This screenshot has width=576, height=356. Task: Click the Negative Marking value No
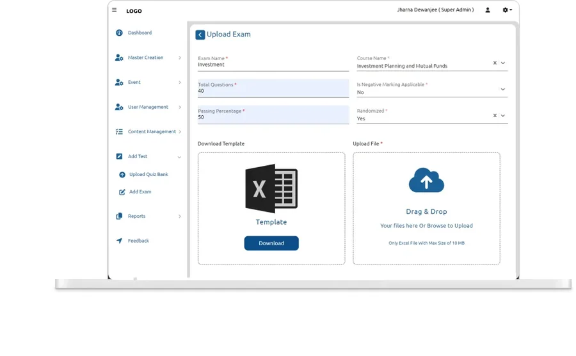tap(360, 93)
